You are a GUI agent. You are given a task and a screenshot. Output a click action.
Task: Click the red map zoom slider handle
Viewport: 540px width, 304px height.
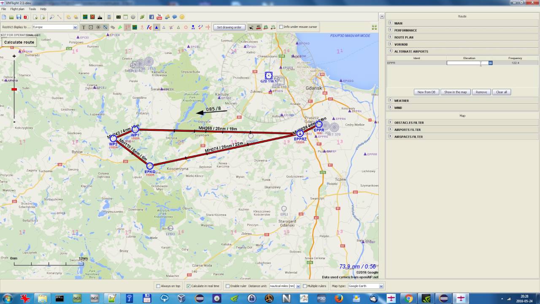[x=14, y=89]
